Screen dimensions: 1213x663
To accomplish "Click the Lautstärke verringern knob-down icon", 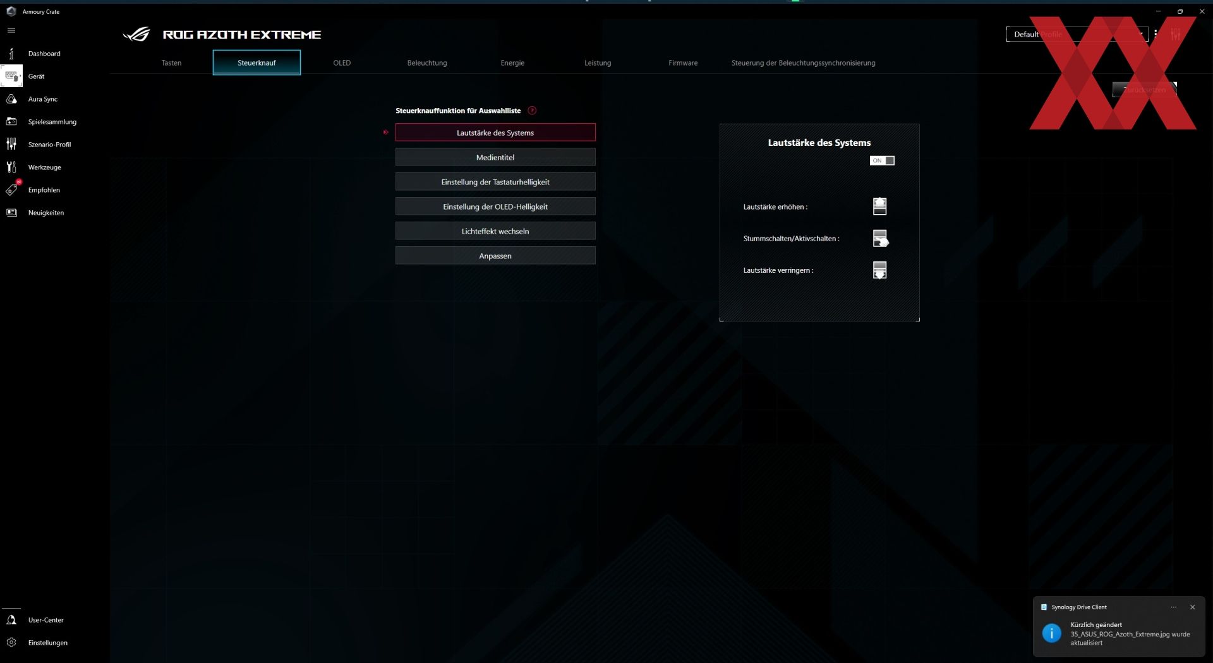I will point(879,270).
